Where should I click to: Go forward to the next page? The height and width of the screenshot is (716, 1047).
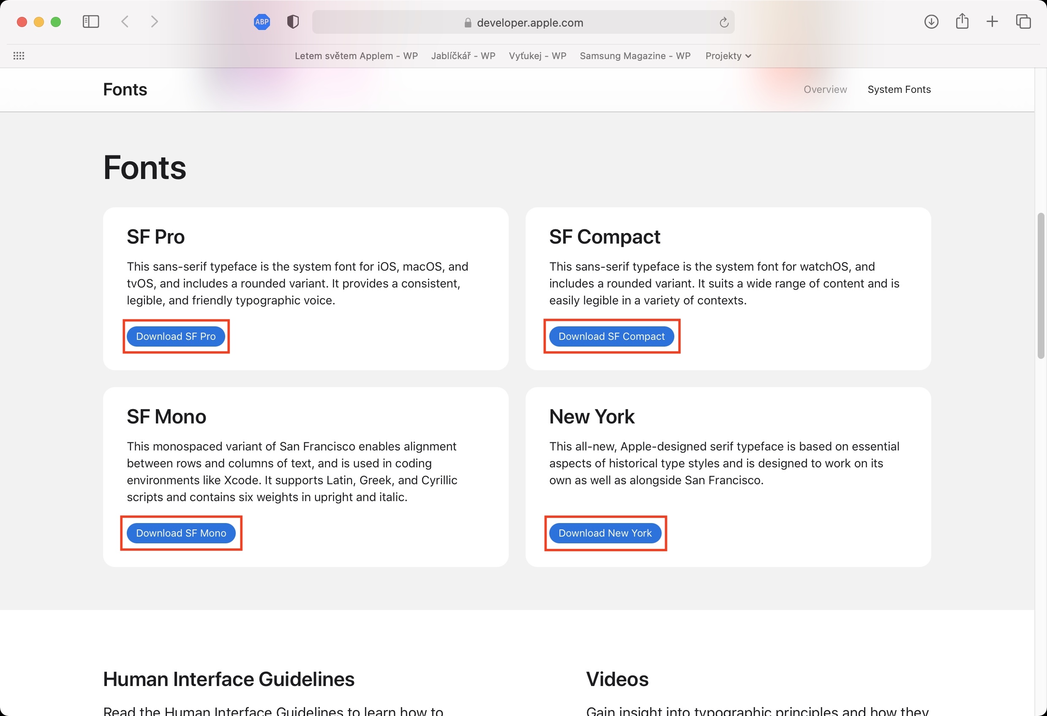(154, 22)
